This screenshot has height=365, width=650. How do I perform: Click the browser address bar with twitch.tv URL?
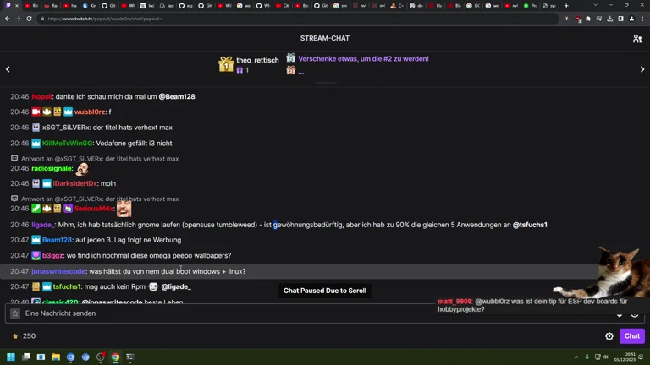(299, 19)
